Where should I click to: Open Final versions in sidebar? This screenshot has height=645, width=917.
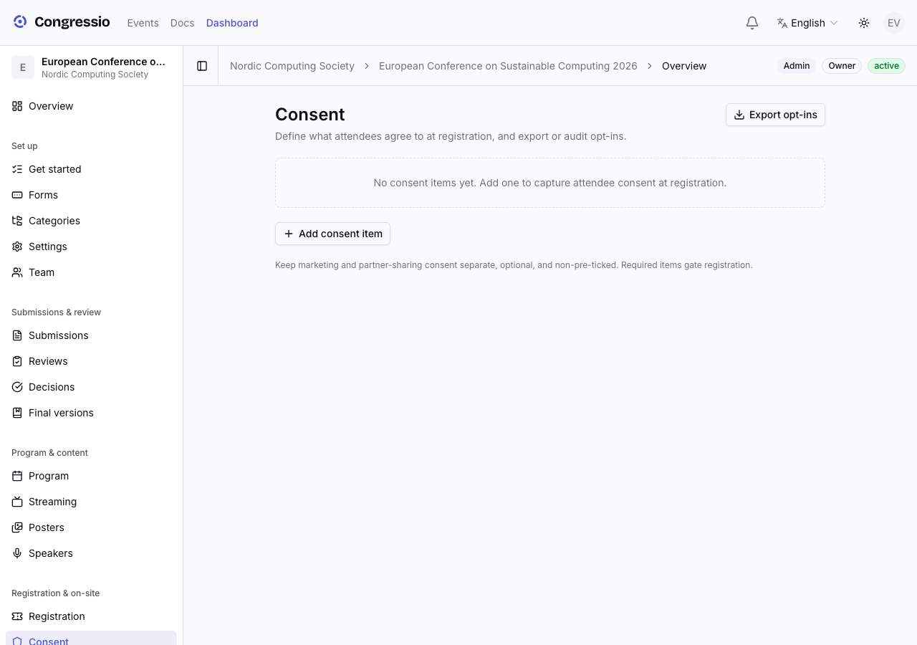[x=91, y=413]
